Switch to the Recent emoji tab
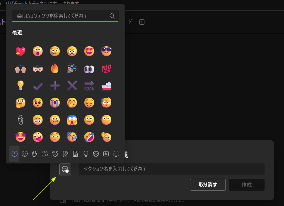The height and width of the screenshot is (206, 284). point(15,153)
